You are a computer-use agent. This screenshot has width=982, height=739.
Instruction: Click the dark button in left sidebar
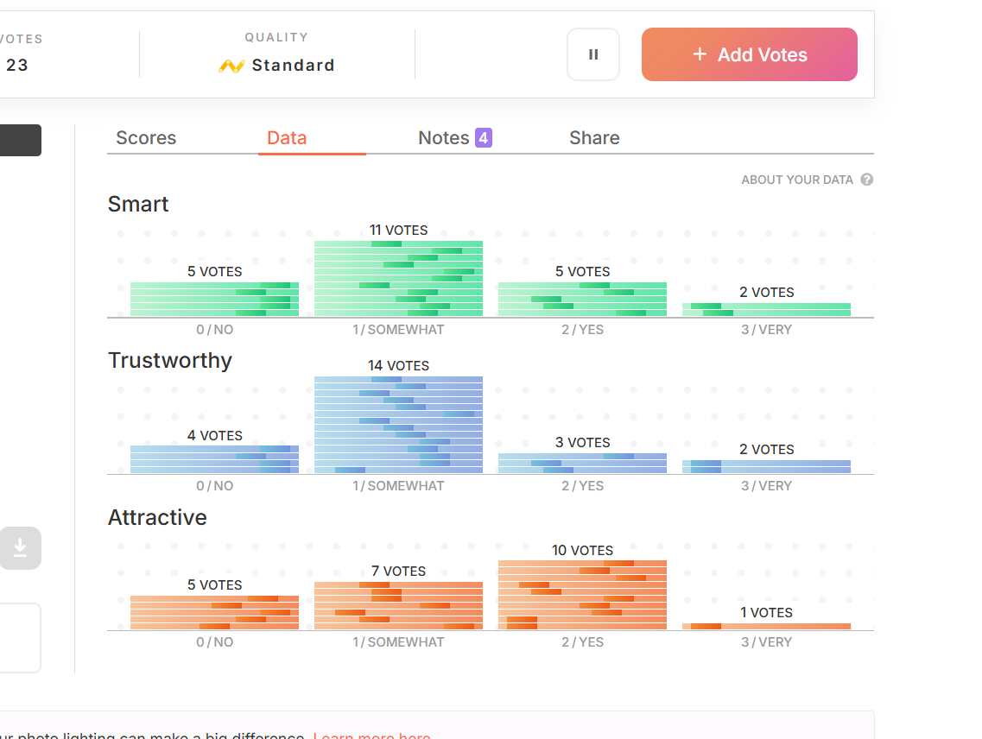(x=21, y=141)
